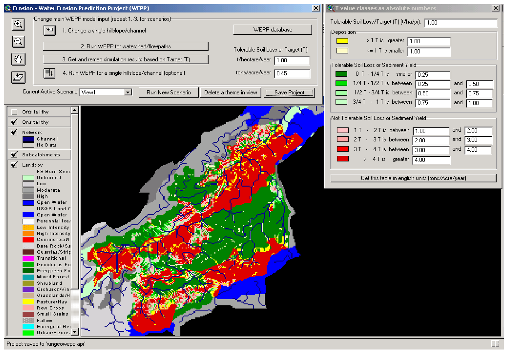This screenshot has width=508, height=354.
Task: Click the grid icon in the status bar
Action: point(495,344)
